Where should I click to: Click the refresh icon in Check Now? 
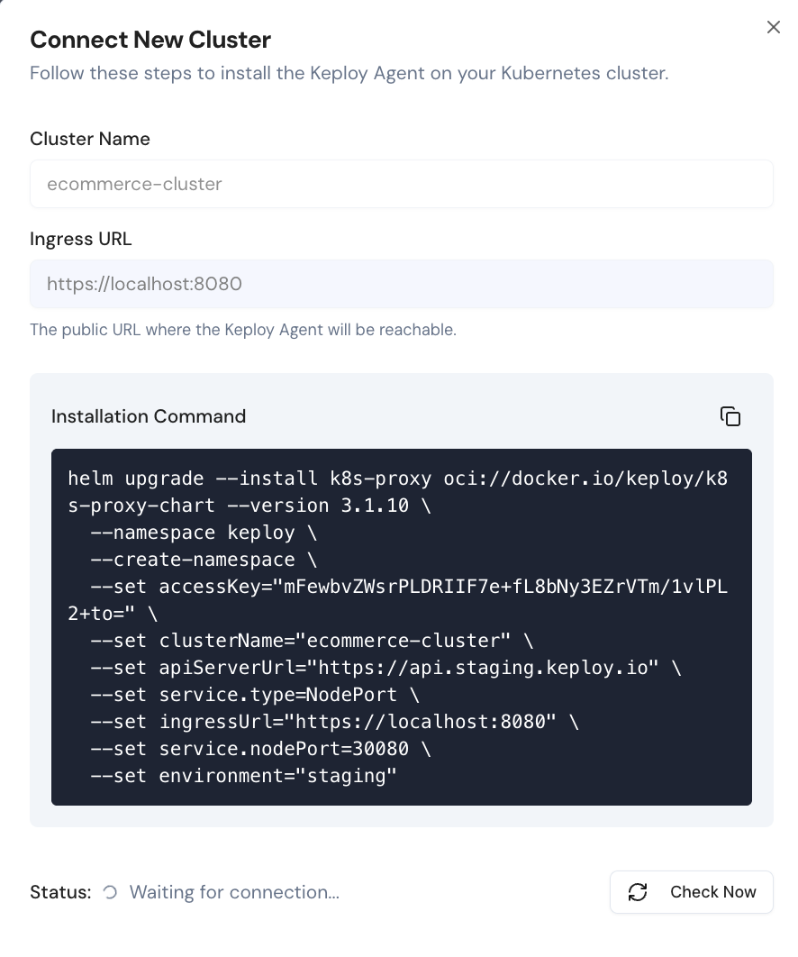[x=638, y=892]
